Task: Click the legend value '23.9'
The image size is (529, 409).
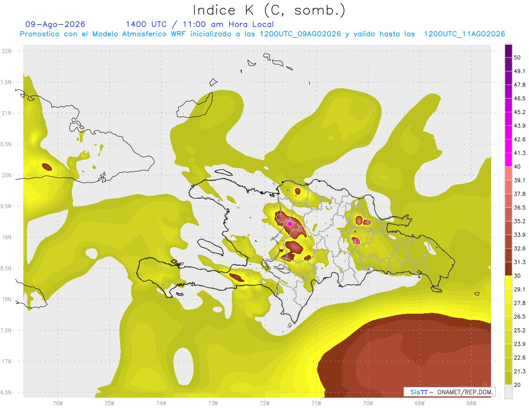Action: point(520,344)
